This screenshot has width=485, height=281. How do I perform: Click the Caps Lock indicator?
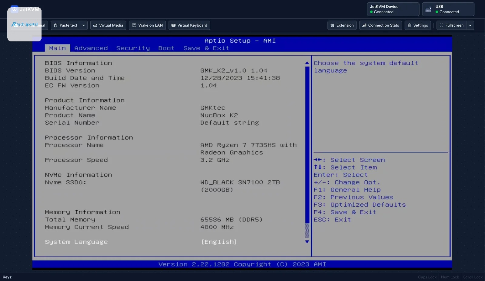point(427,277)
